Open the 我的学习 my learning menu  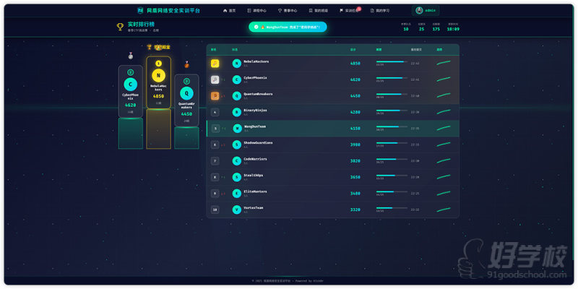[x=380, y=11]
